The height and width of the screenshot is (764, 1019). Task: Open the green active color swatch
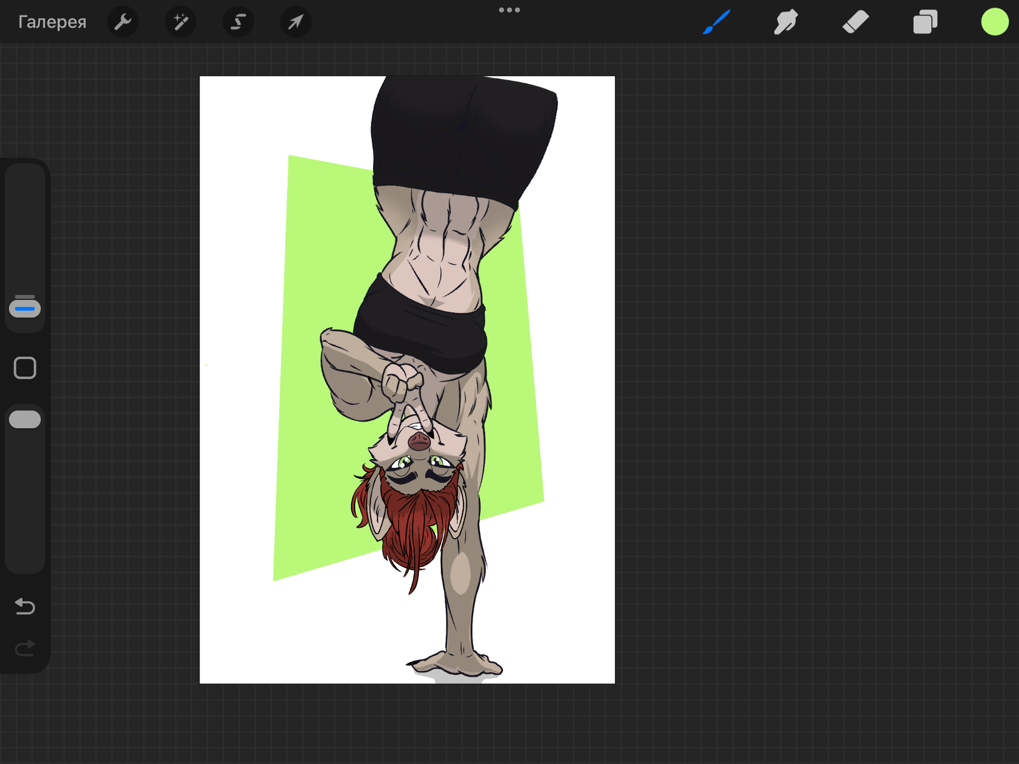click(995, 22)
